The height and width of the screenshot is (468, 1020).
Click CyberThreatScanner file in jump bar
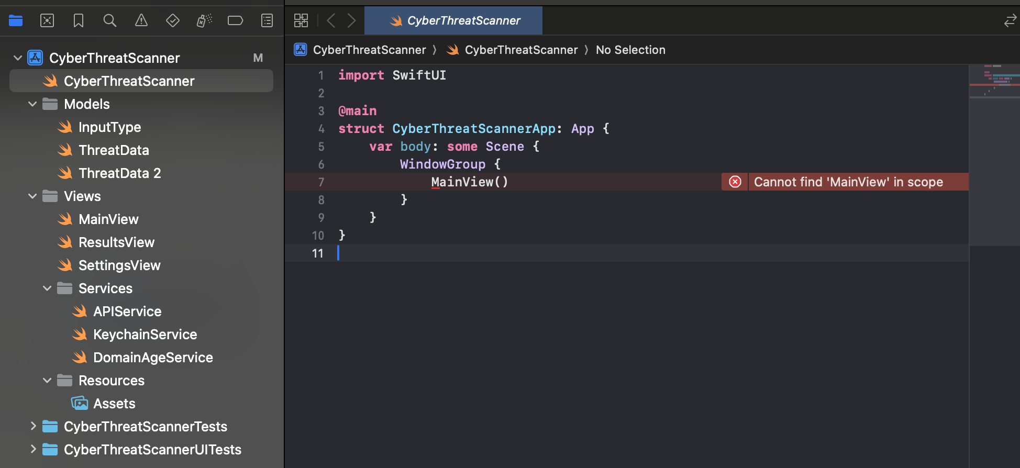click(x=521, y=50)
